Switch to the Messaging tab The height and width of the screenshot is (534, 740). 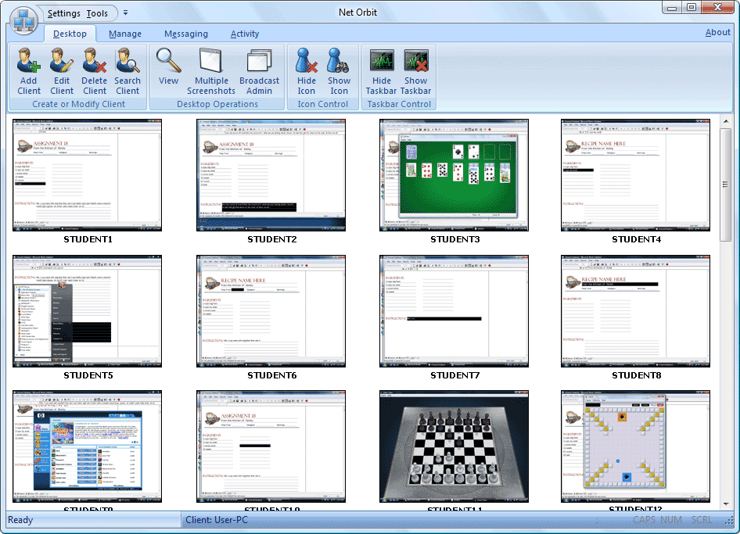pyautogui.click(x=186, y=34)
